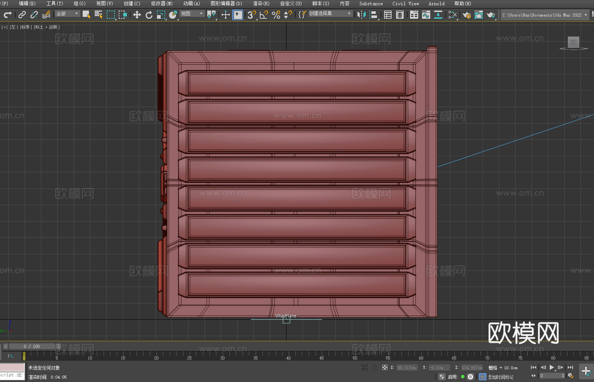The width and height of the screenshot is (594, 382).
Task: Click the Render Production teapot icon
Action: [491, 15]
